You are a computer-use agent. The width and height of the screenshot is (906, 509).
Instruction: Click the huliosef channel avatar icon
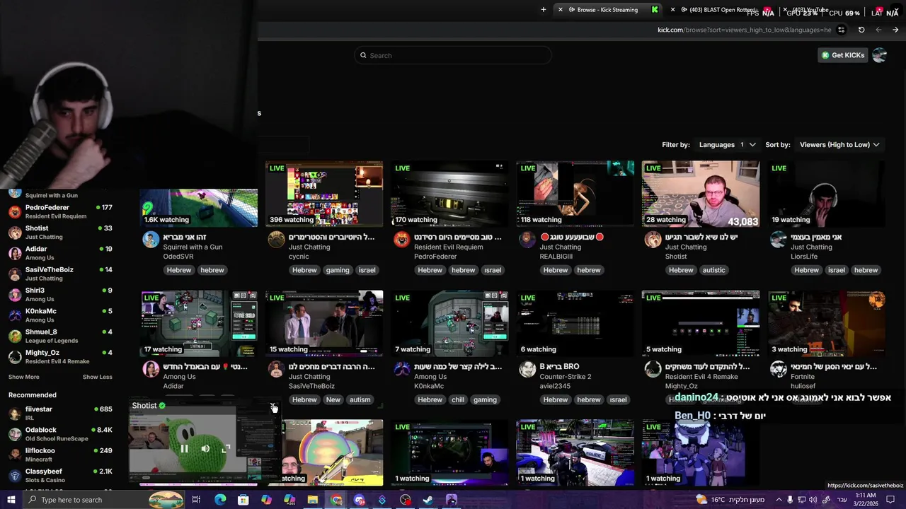[779, 369]
